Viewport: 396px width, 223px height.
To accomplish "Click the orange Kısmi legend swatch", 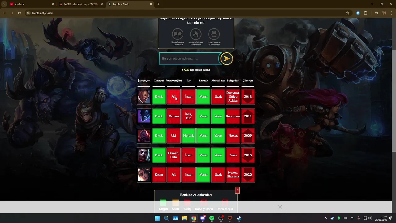I will (175, 203).
